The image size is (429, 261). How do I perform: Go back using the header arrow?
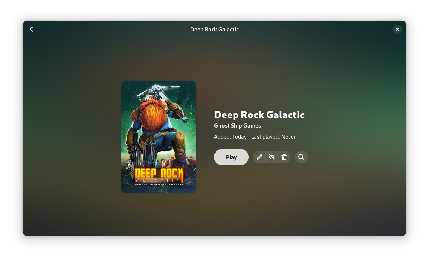(31, 29)
